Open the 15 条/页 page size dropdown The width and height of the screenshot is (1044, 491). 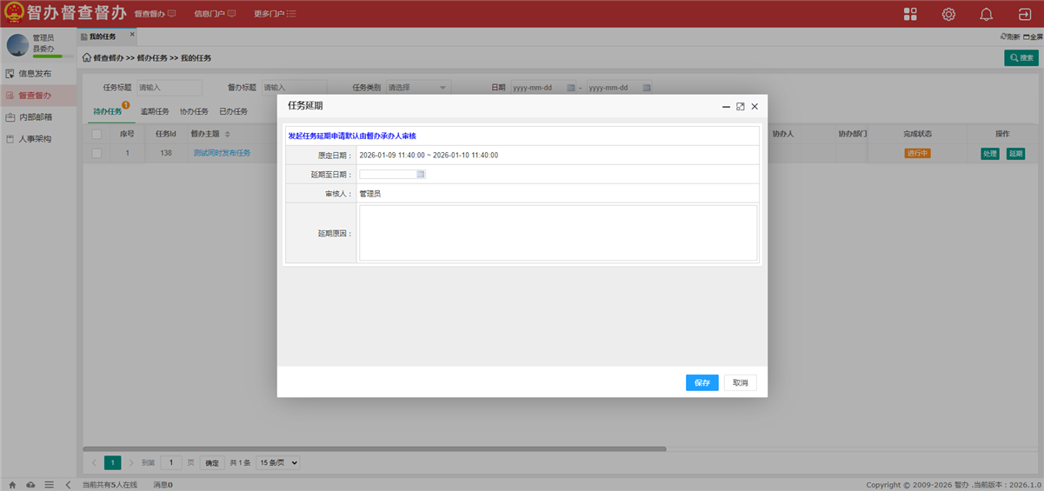coord(277,463)
